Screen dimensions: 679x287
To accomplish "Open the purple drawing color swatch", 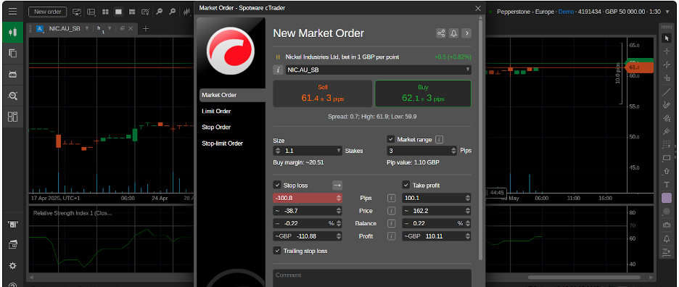I will pyautogui.click(x=667, y=199).
